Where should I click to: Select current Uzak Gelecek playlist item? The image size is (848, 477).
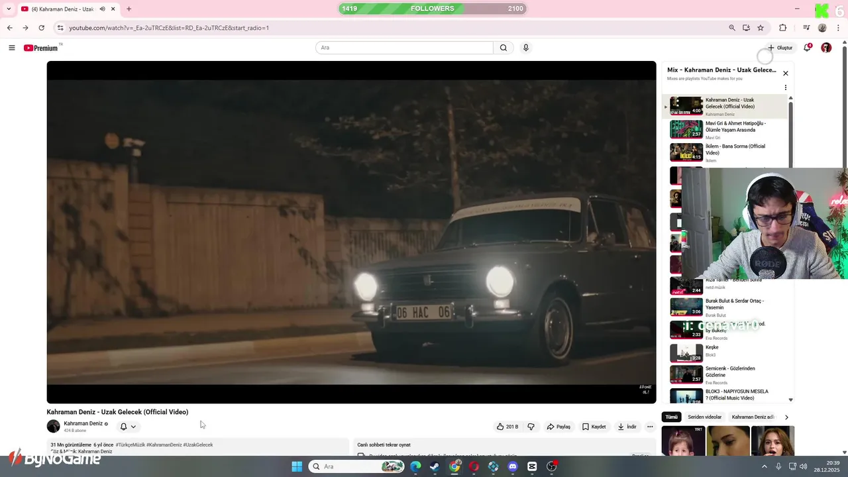click(x=725, y=107)
